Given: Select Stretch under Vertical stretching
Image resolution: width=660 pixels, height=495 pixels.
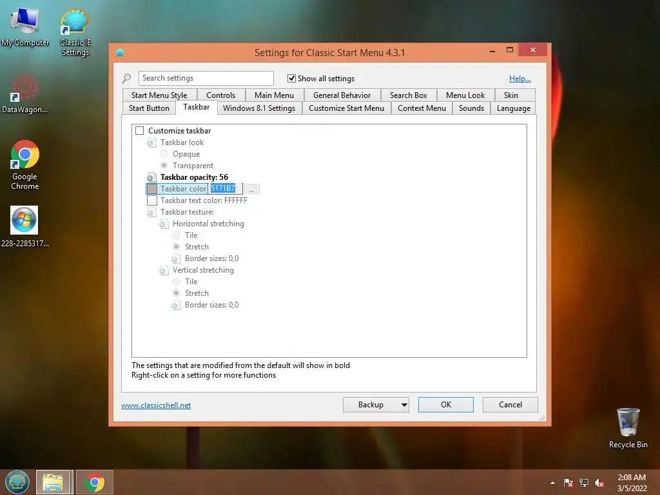Looking at the screenshot, I should tap(177, 293).
